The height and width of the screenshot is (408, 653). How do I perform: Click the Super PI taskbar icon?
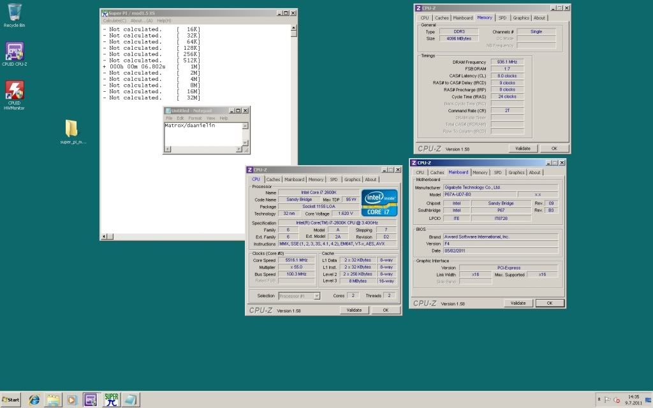[111, 400]
